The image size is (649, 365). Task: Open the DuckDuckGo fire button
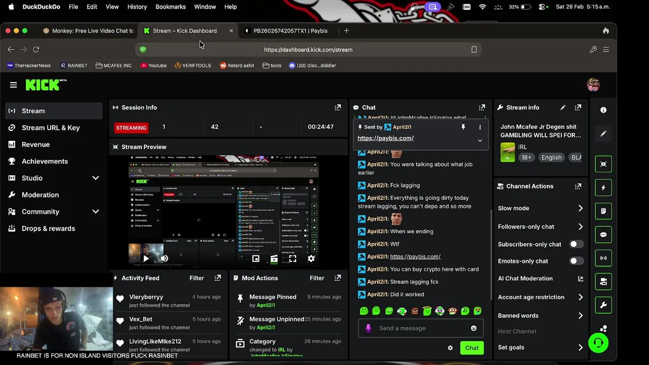point(606,31)
